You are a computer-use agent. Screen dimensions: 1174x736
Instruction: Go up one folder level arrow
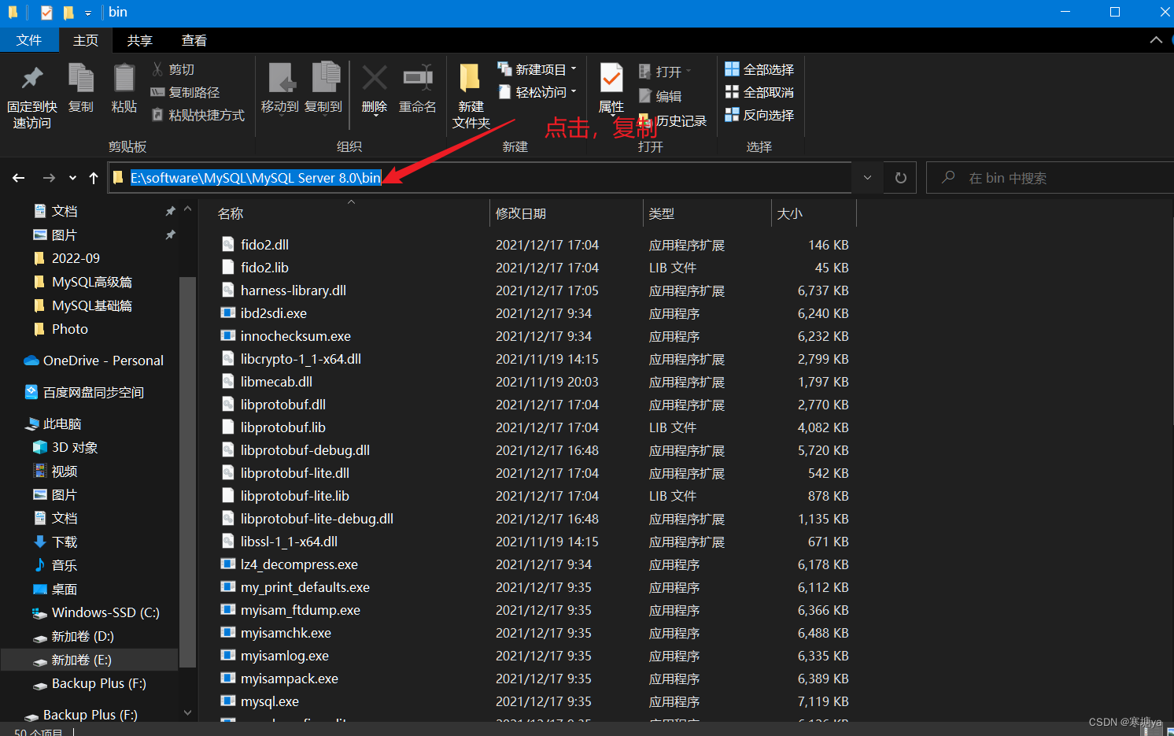[94, 178]
